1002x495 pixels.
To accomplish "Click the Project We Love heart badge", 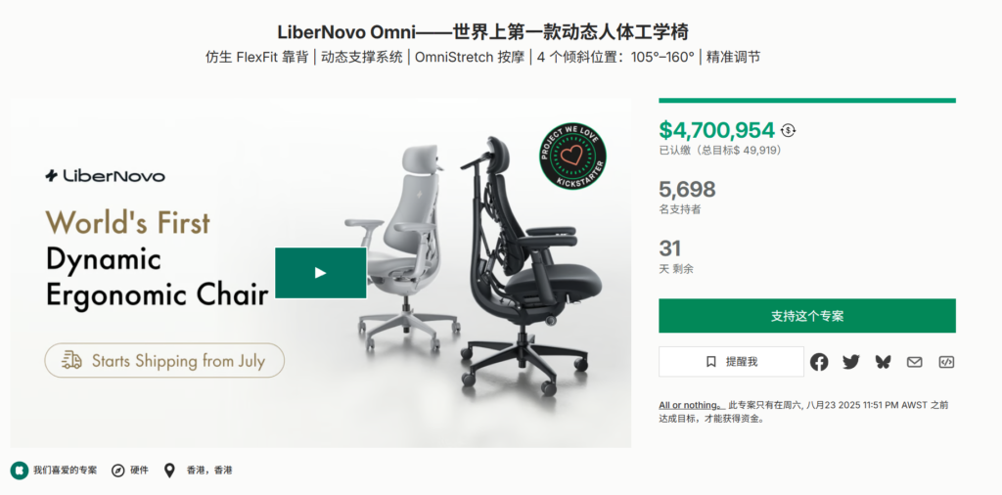I will [x=572, y=157].
